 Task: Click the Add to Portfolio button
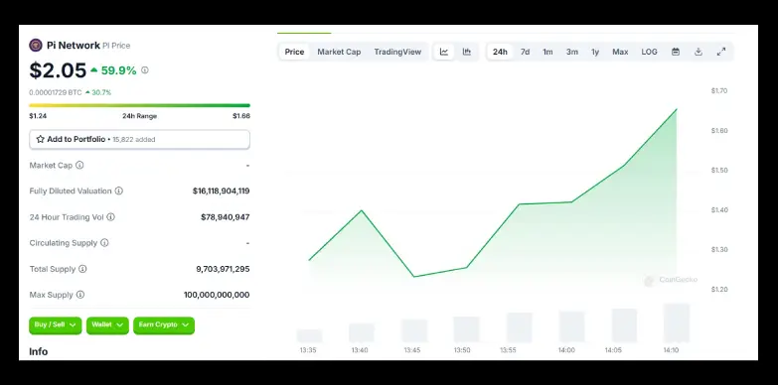point(139,139)
